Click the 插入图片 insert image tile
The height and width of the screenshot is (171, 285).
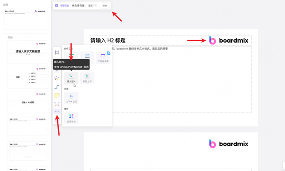[x=71, y=78]
